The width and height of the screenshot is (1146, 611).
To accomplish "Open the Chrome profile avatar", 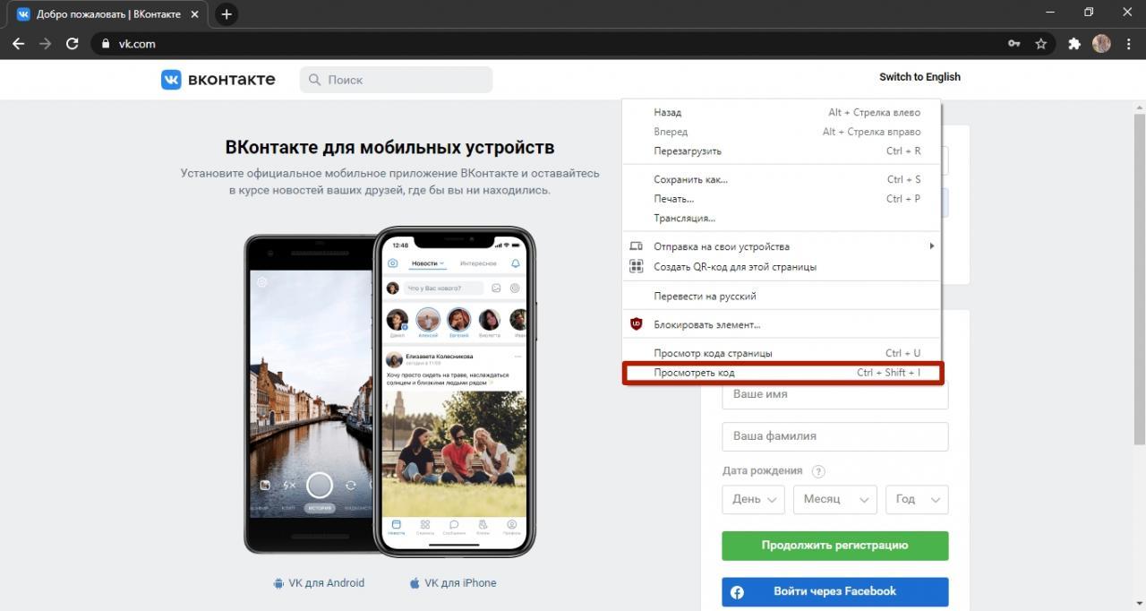I will 1101,43.
